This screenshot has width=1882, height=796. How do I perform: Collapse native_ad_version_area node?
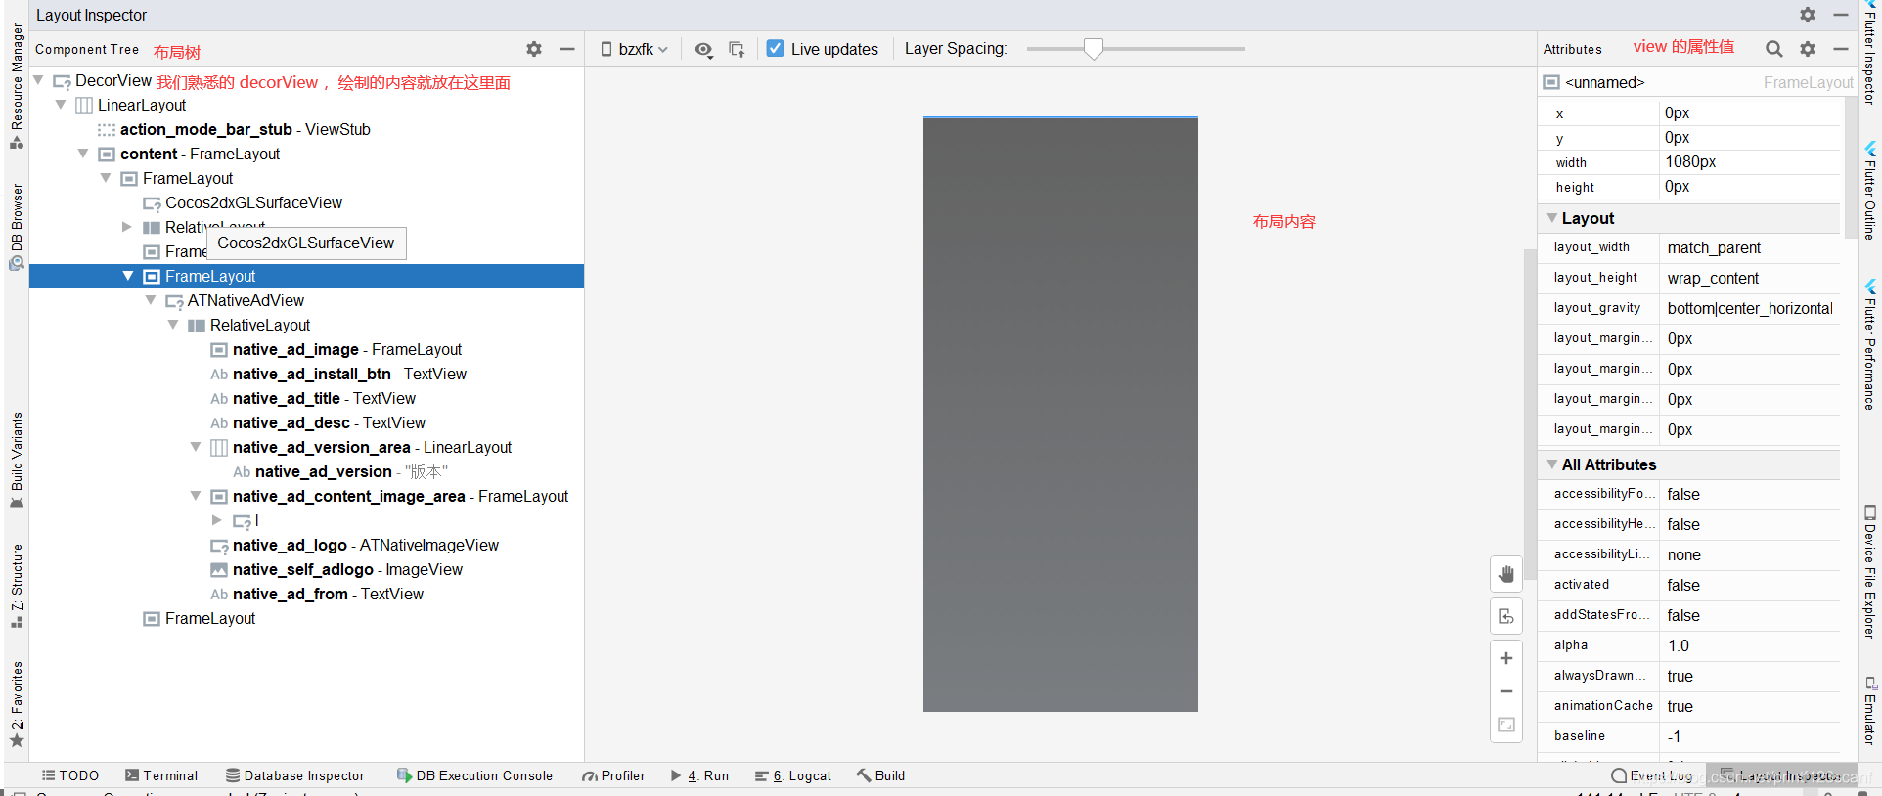point(196,447)
